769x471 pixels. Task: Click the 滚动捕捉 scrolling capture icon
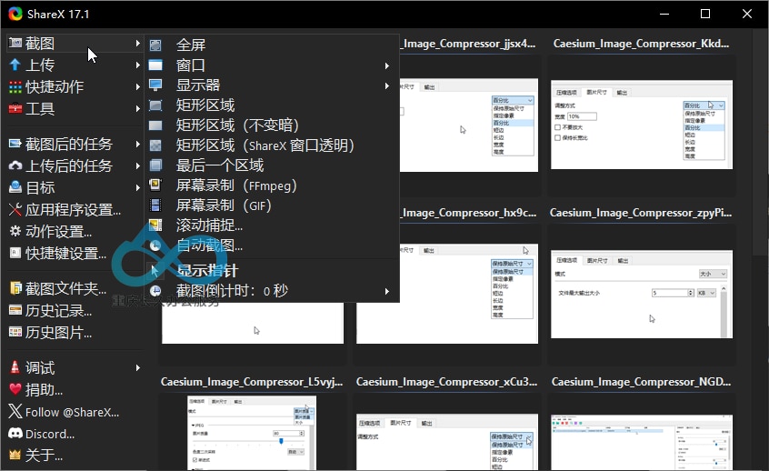click(155, 225)
